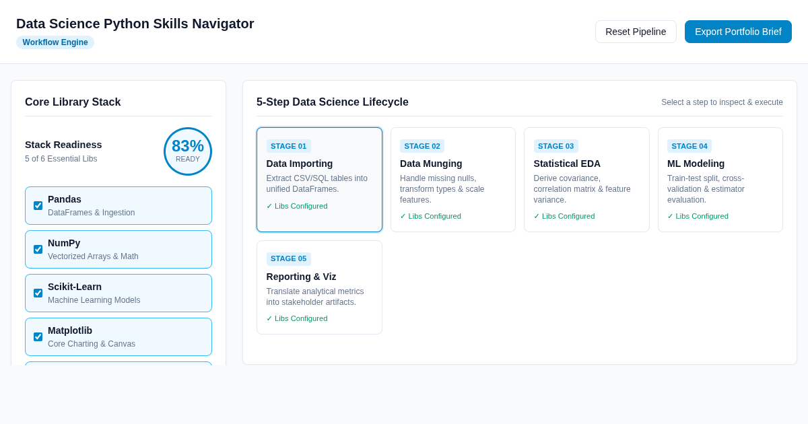Open the Stage 05 Reporting & Viz card
Viewport: 808px width, 424px height.
pos(319,287)
